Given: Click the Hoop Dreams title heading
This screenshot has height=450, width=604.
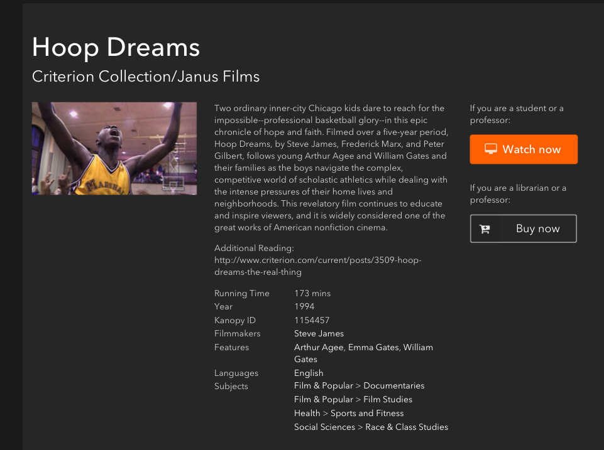Looking at the screenshot, I should (x=116, y=48).
